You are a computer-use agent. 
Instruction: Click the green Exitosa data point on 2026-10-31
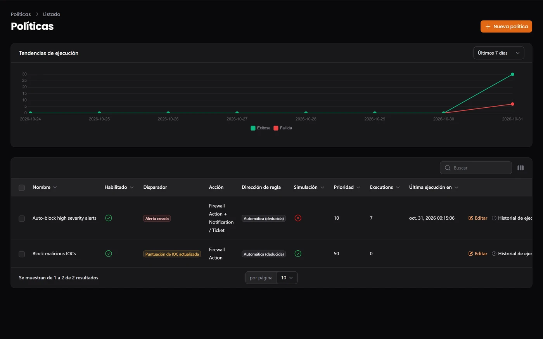(512, 74)
